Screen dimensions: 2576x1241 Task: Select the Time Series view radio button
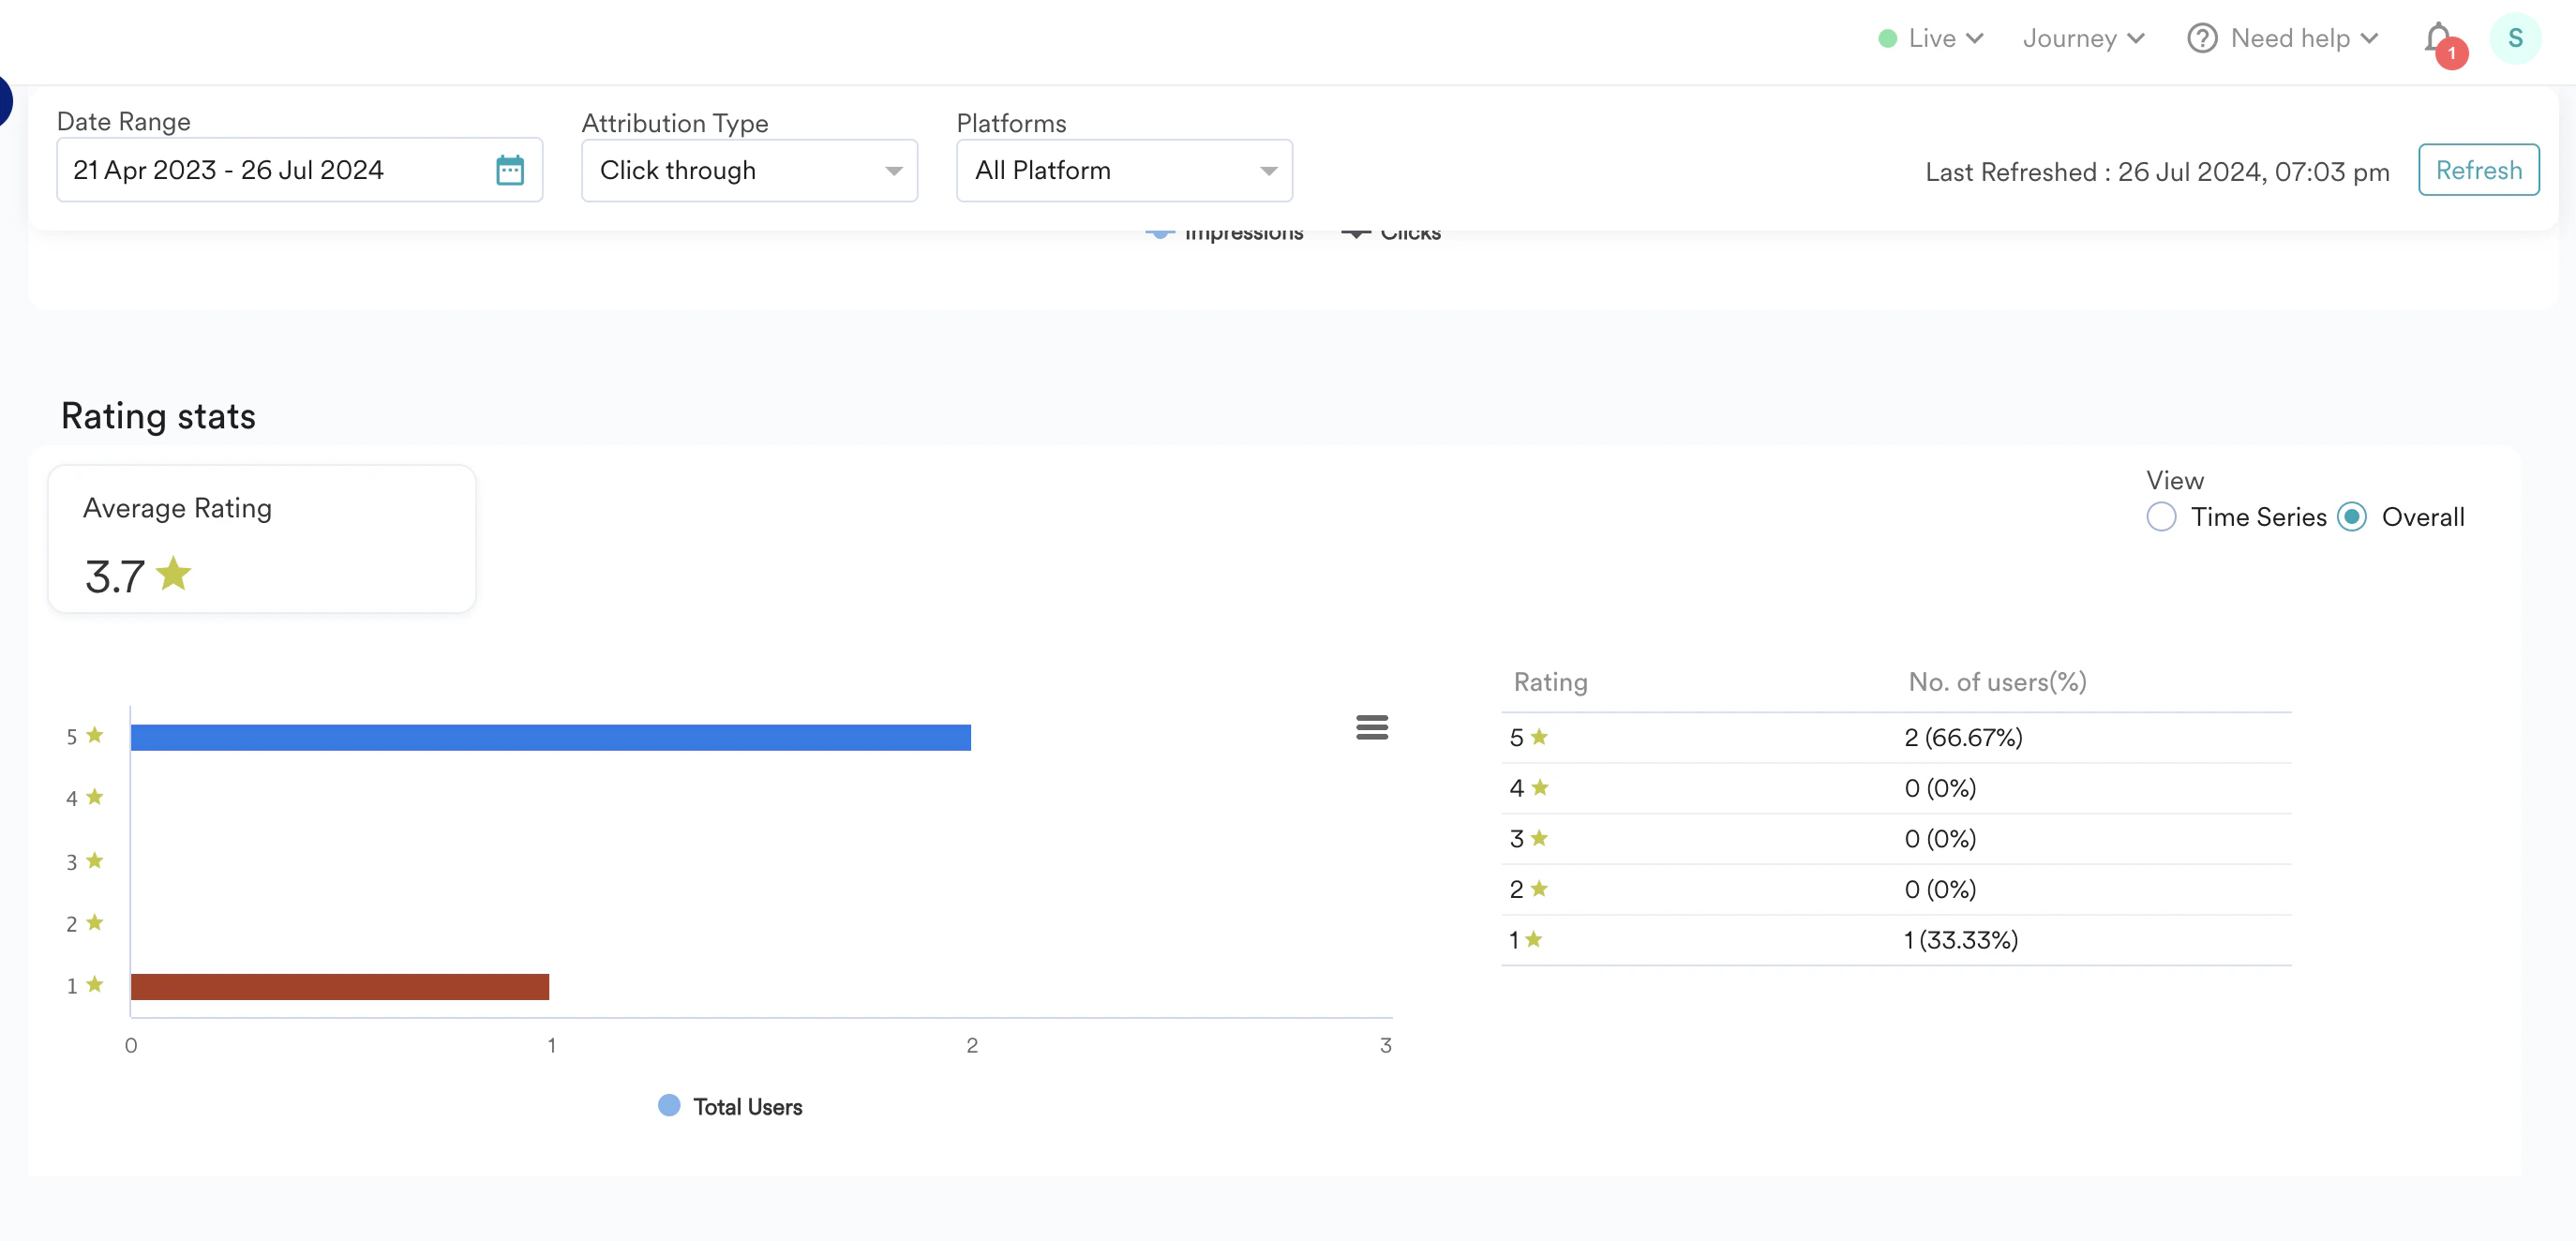click(2160, 517)
